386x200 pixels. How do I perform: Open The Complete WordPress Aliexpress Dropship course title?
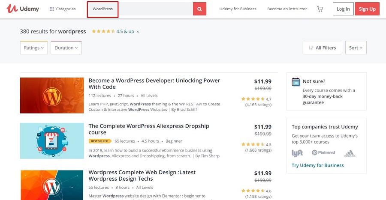pyautogui.click(x=149, y=129)
